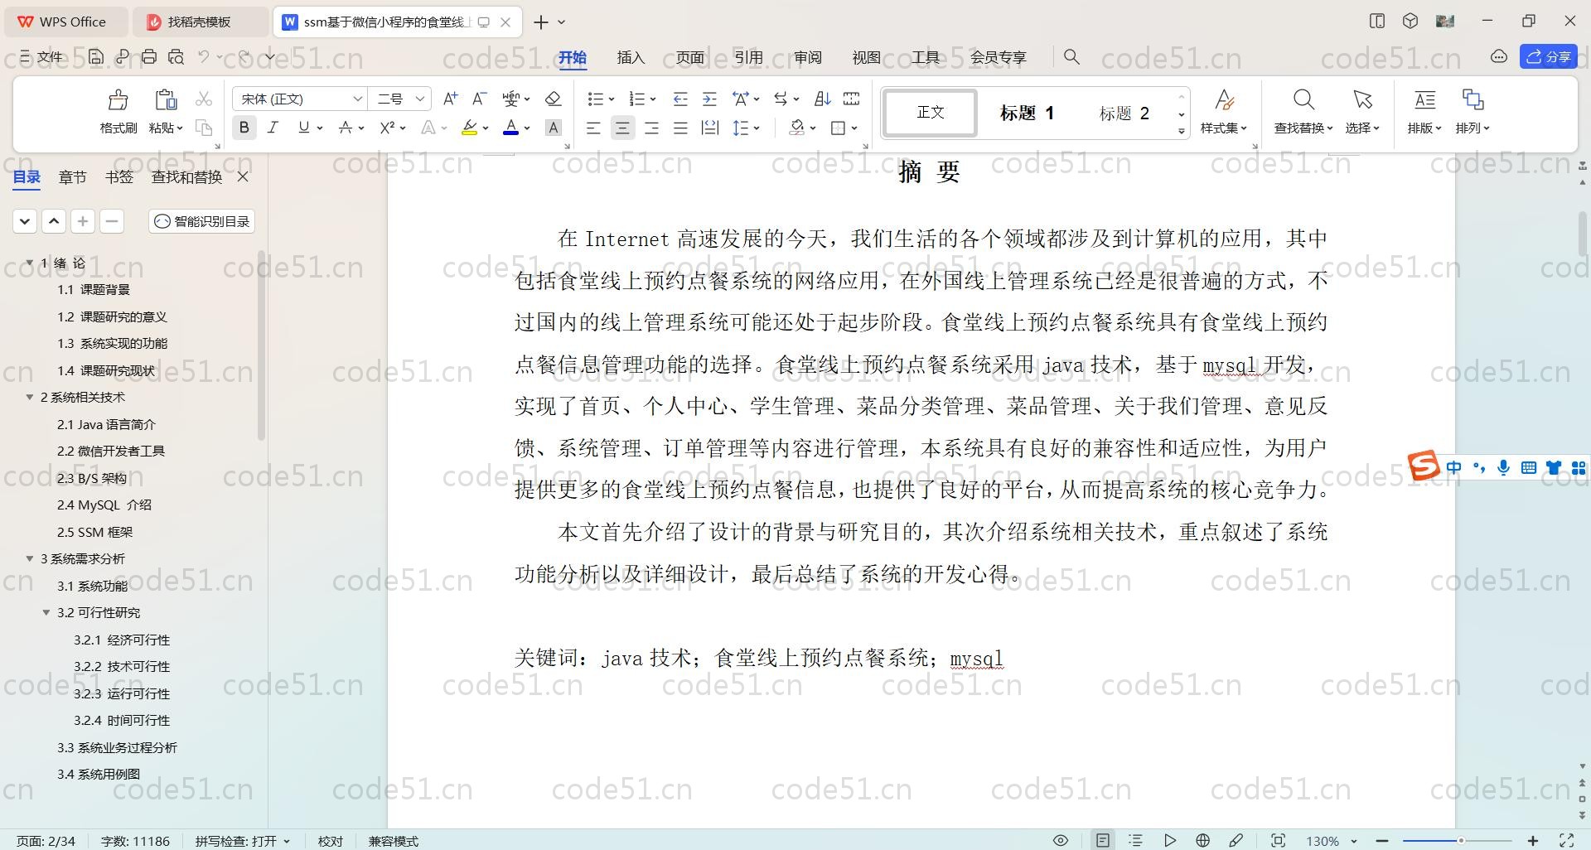Select the 标题 1 heading style
This screenshot has height=850, width=1591.
pos(1027,113)
